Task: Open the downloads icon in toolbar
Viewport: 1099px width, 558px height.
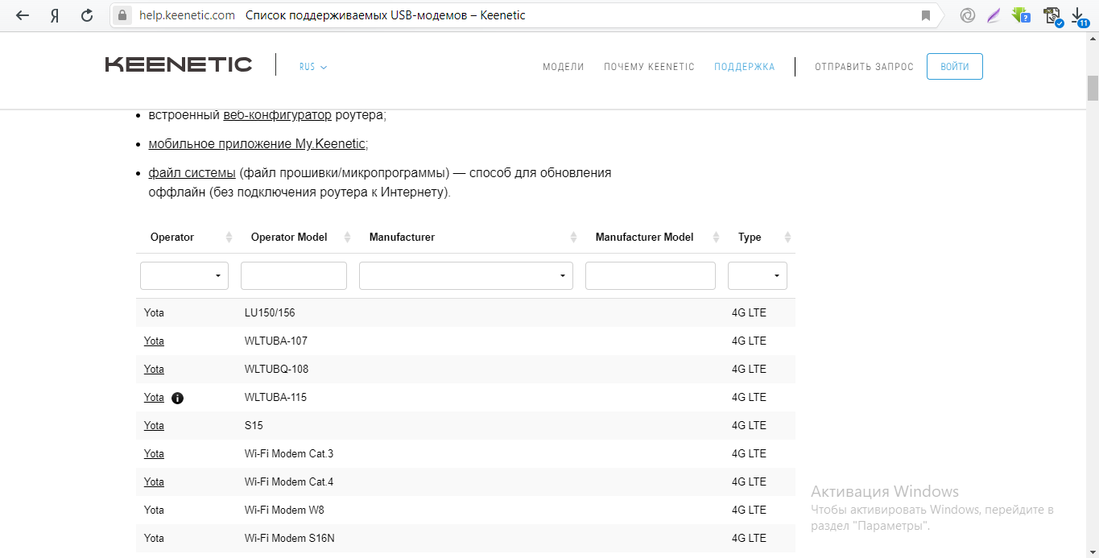Action: click(x=1078, y=16)
